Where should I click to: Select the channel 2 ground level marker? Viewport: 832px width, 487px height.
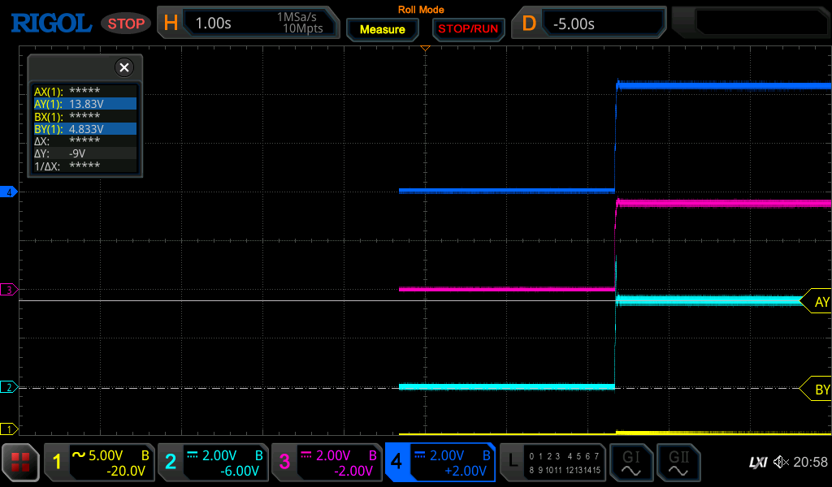point(8,387)
